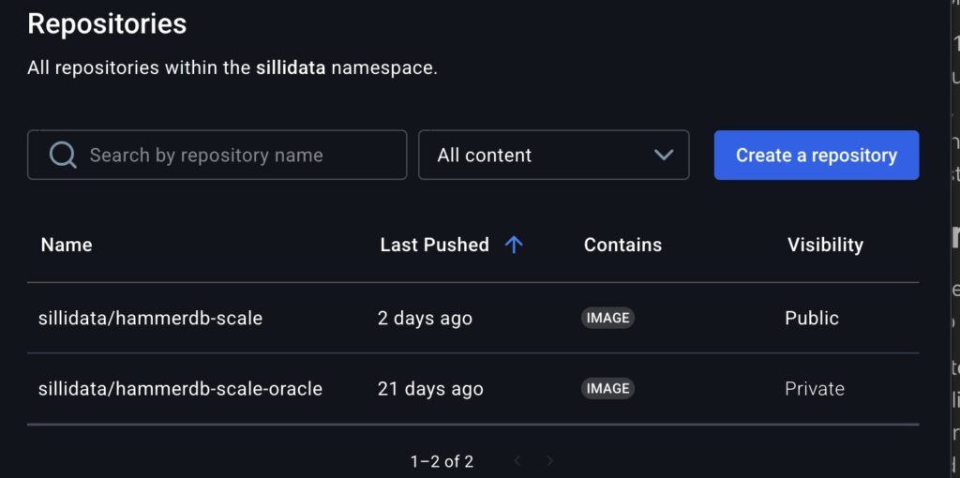Focus the Search by repository name field
This screenshot has width=960, height=478.
234,155
